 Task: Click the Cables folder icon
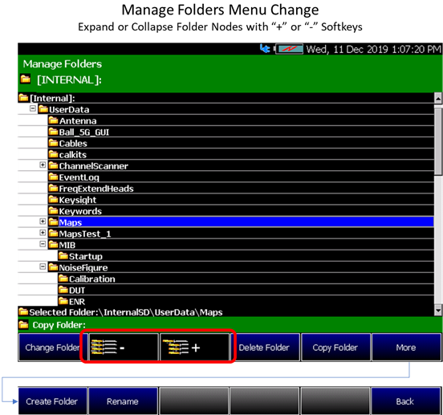(x=53, y=143)
